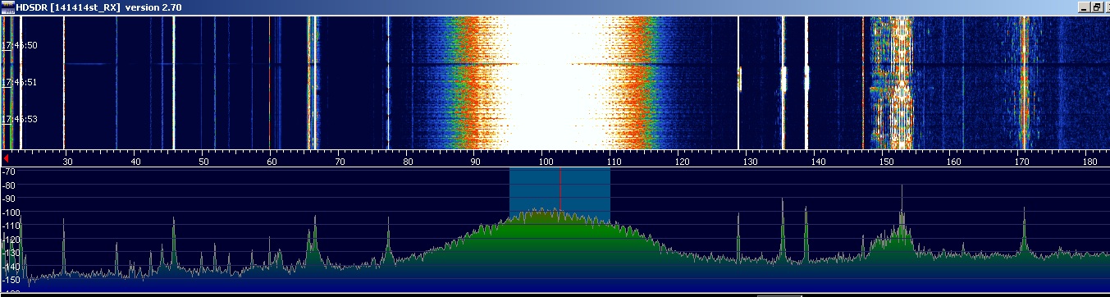Image resolution: width=1110 pixels, height=297 pixels.
Task: Click frequency scale label 80
Action: point(409,162)
